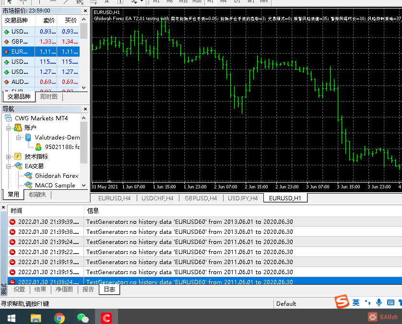Switch to 即时图 tab in Market Watch
This screenshot has height=324, width=402.
point(48,97)
